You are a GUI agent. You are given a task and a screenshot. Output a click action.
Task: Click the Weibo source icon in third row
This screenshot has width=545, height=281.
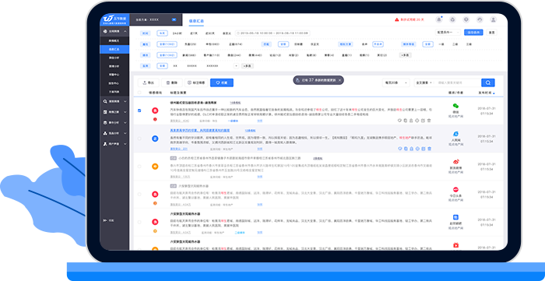pyautogui.click(x=455, y=162)
